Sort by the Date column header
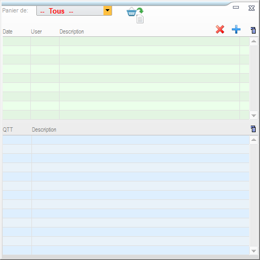Image resolution: width=260 pixels, height=260 pixels. [8, 31]
